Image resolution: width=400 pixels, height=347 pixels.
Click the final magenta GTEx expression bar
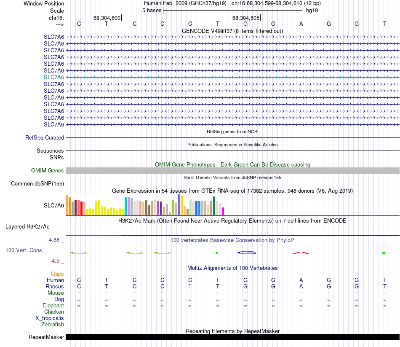pyautogui.click(x=223, y=211)
